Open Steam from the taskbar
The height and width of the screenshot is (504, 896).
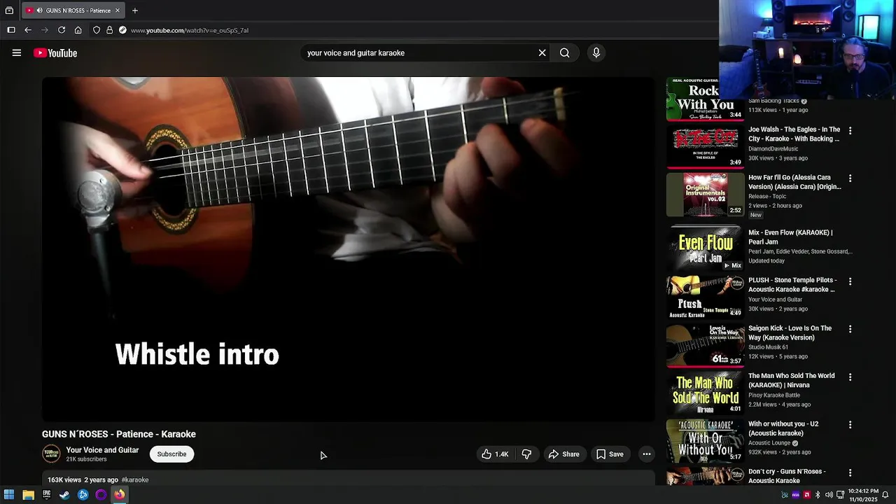(64, 495)
